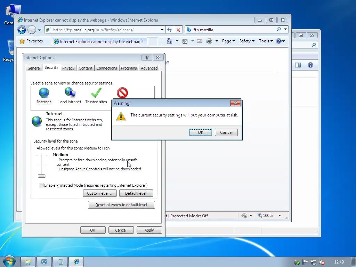This screenshot has height=267, width=356.
Task: Click Cancel in Internet Options dialog
Action: (x=121, y=230)
